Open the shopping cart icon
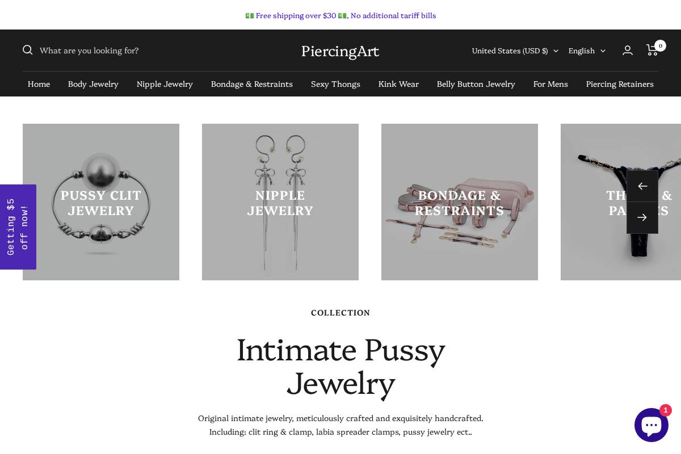 [651, 50]
